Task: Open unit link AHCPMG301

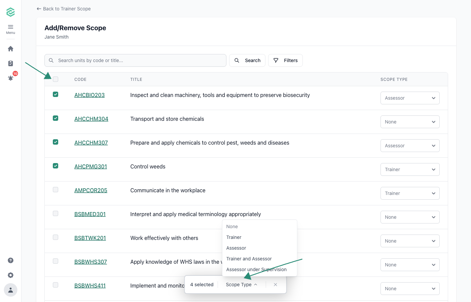Action: [x=90, y=166]
